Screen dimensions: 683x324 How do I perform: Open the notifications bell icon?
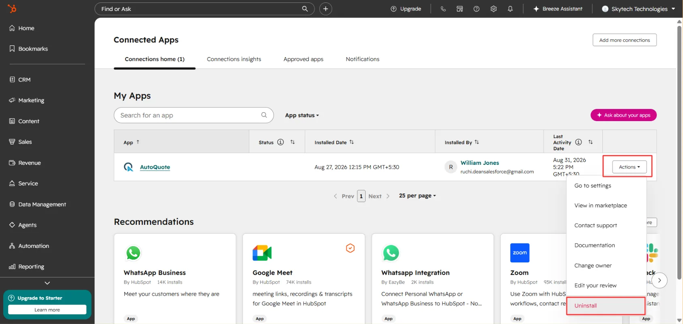pos(510,9)
